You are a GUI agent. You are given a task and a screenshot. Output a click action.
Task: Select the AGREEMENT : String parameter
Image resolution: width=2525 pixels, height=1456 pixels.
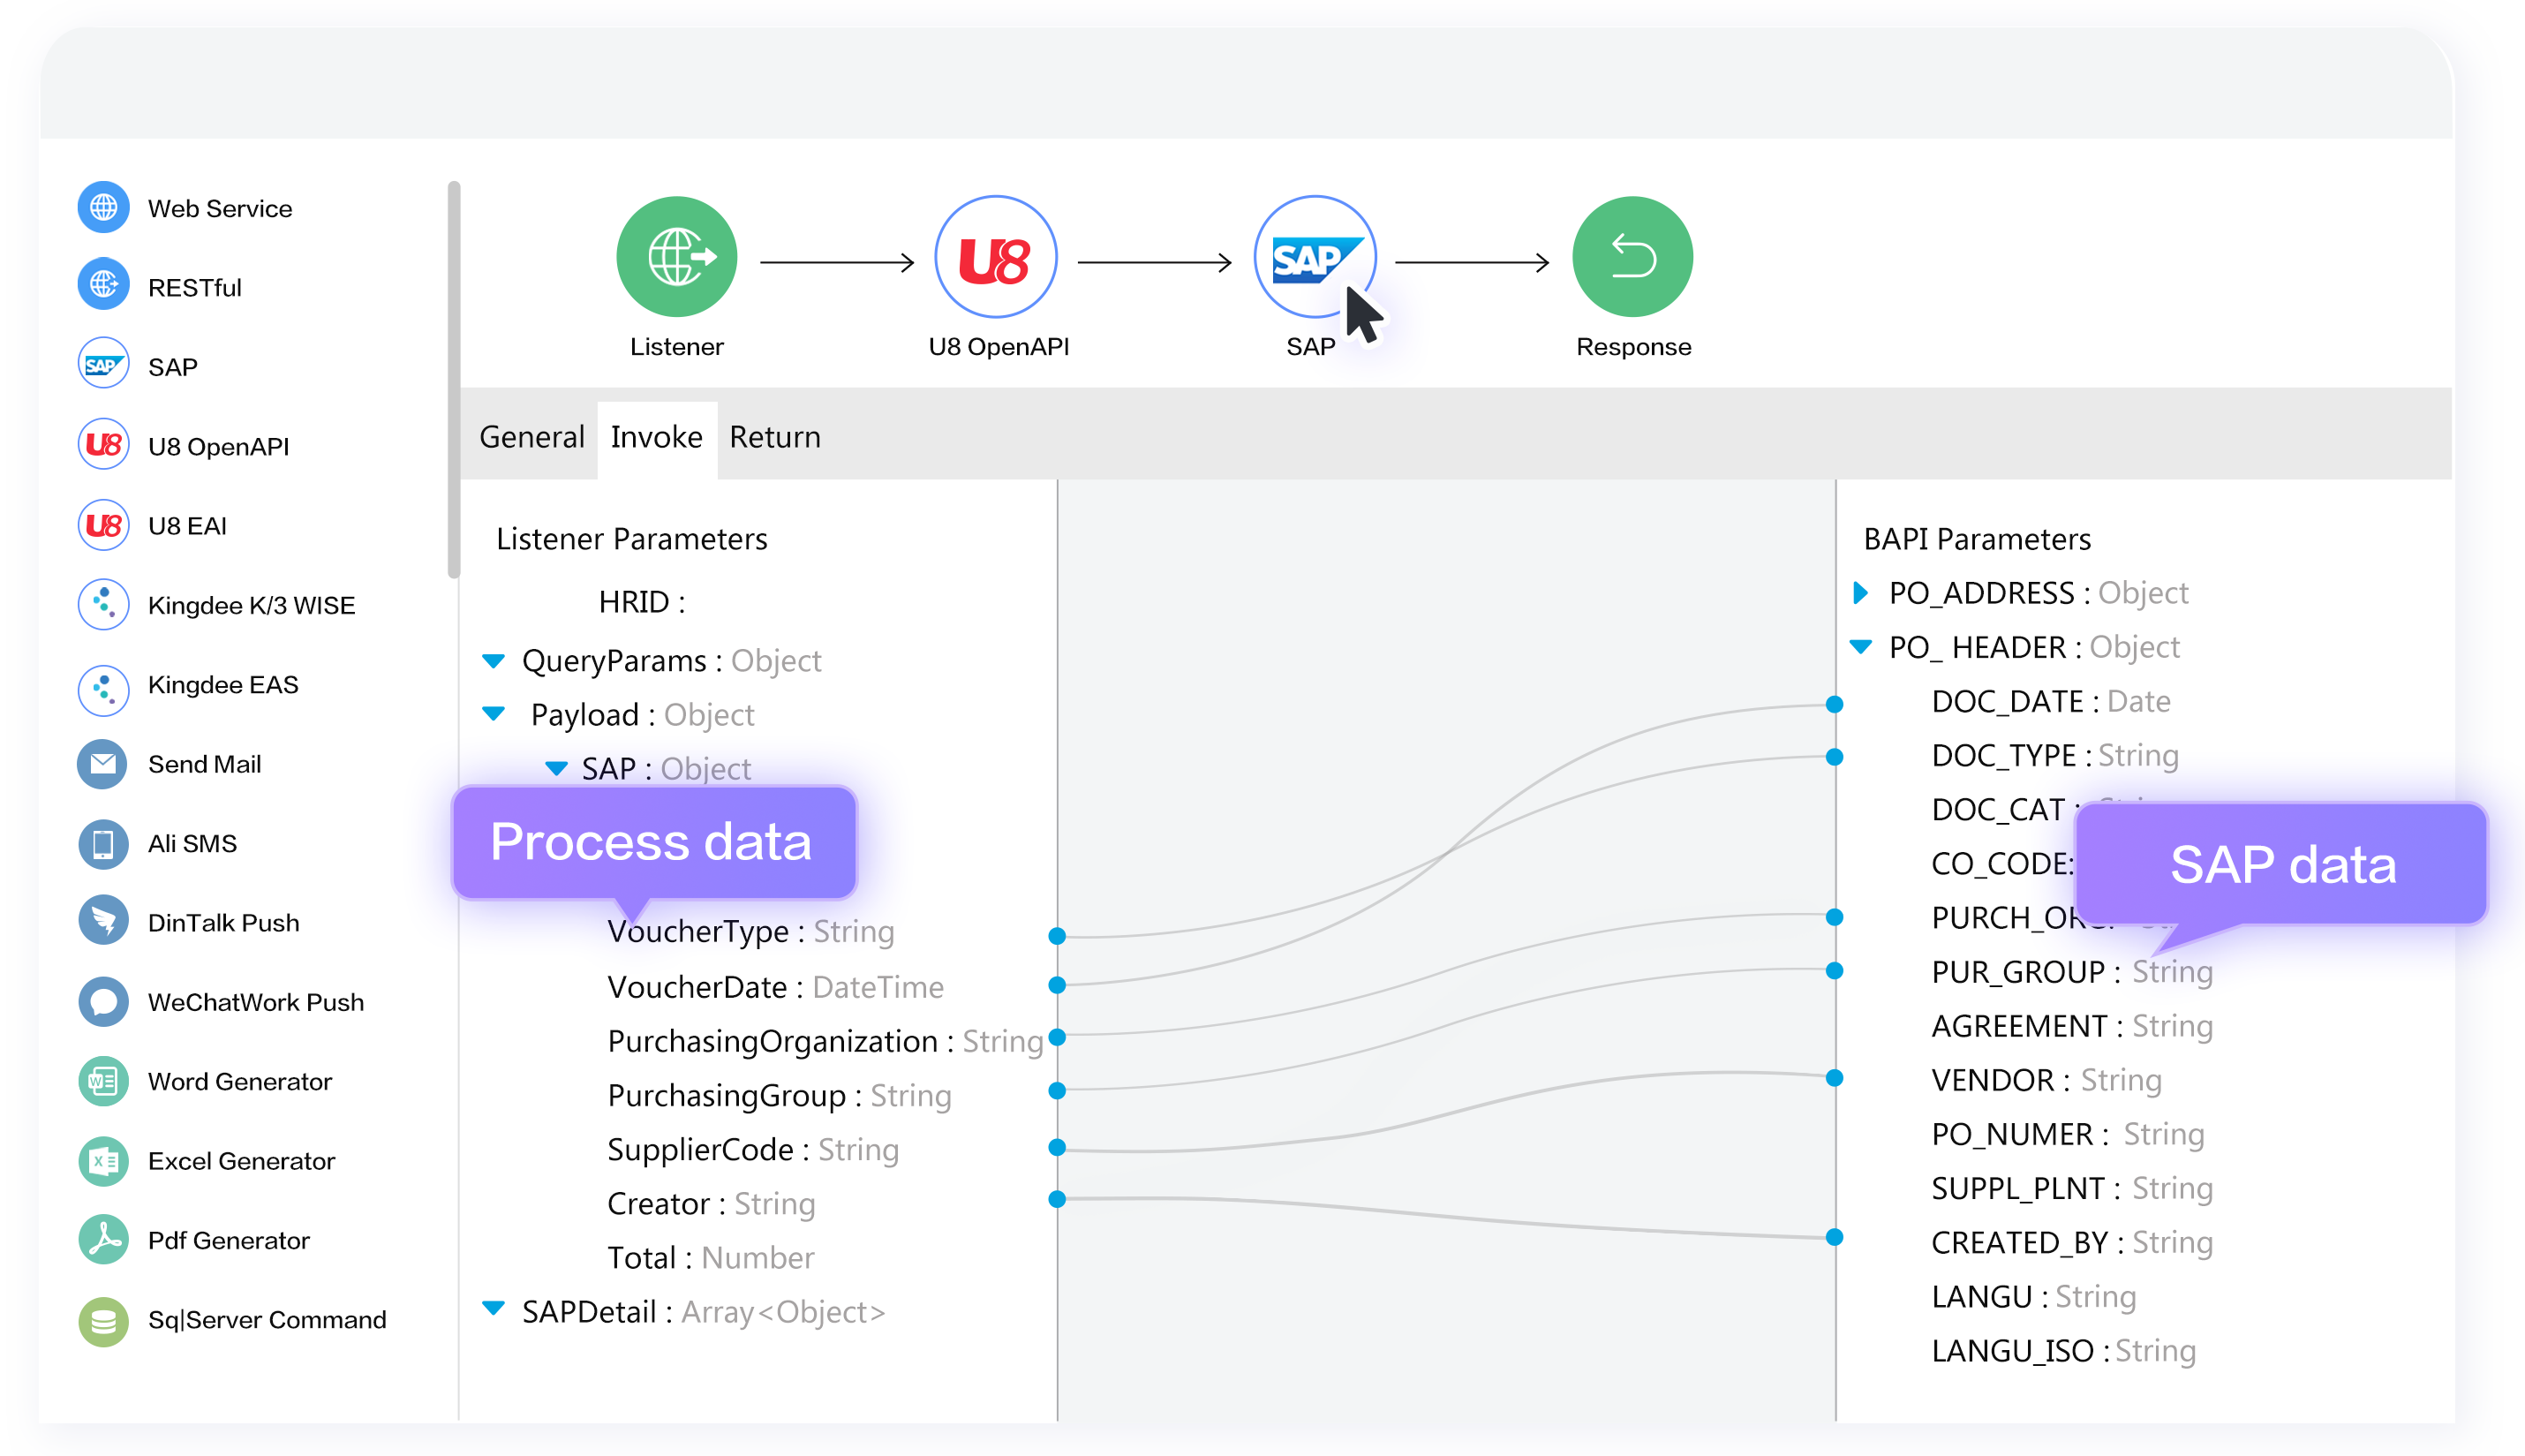point(2071,1025)
